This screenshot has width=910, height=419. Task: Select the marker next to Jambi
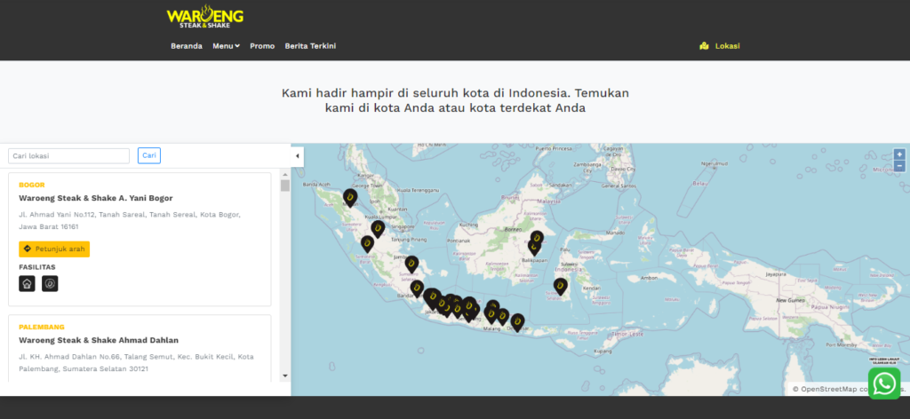pyautogui.click(x=411, y=265)
